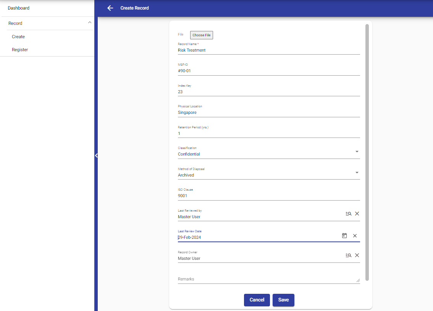433x311 pixels.
Task: Click the back arrow beside Create Record
Action: [x=110, y=8]
